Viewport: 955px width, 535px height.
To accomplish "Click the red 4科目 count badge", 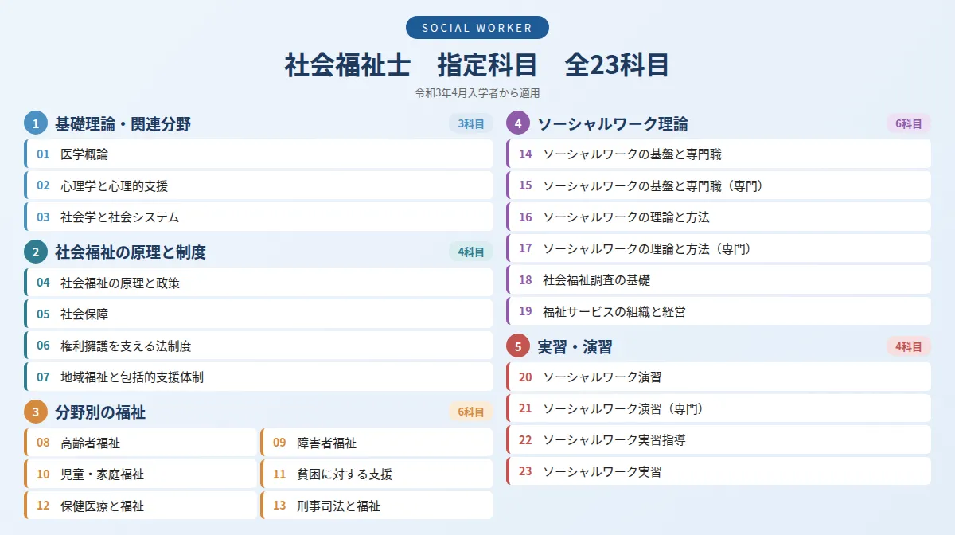I will 909,346.
